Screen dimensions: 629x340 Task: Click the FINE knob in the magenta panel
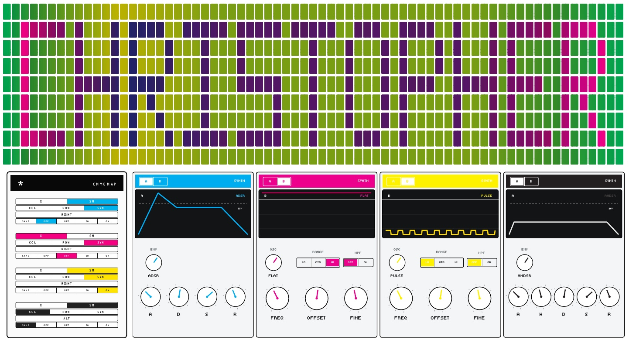click(356, 299)
